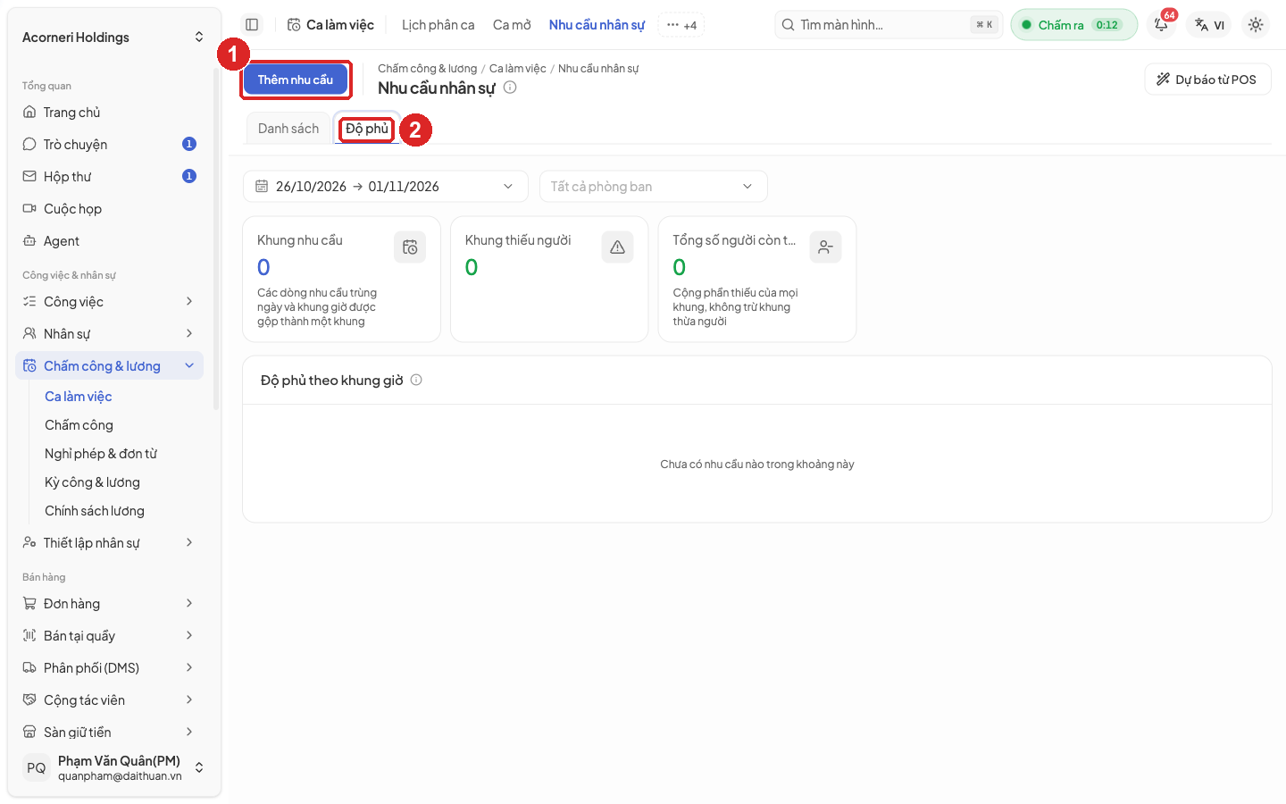Switch language with the VI button
1286x804 pixels.
tap(1210, 25)
